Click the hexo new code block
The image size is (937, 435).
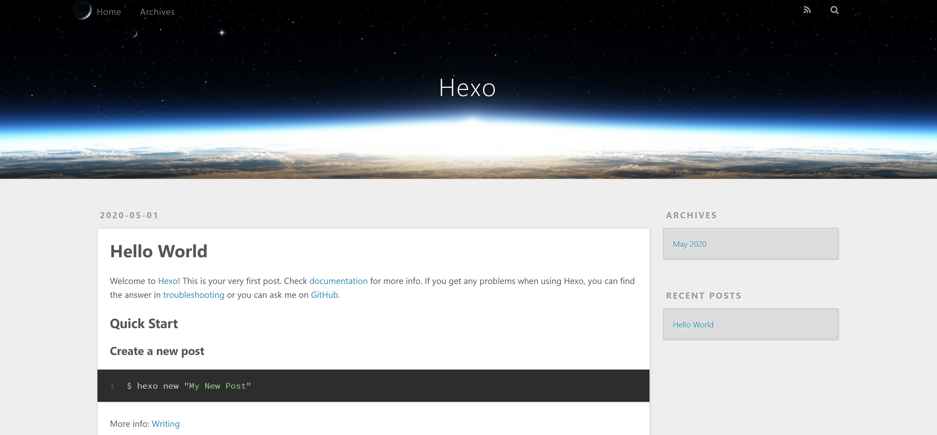click(x=373, y=386)
